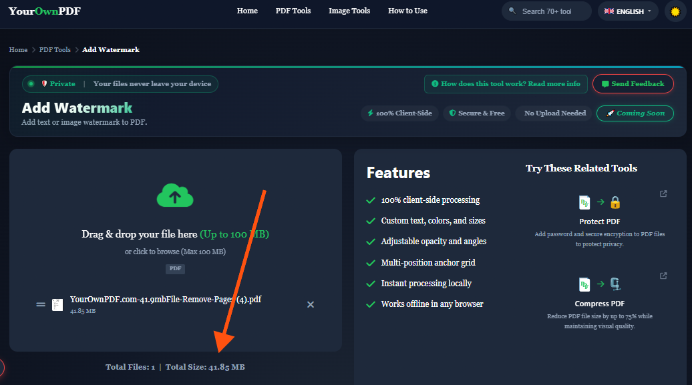This screenshot has width=692, height=385.
Task: Open the Protect PDF related tool
Action: 599,222
